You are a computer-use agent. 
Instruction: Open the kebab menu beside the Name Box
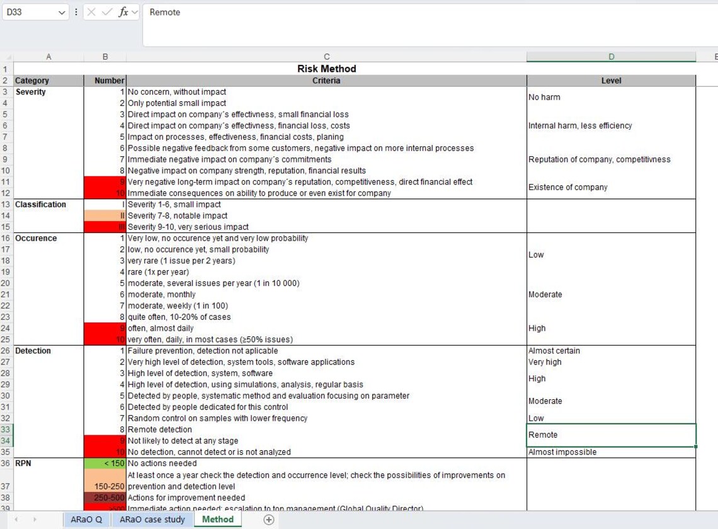click(75, 12)
